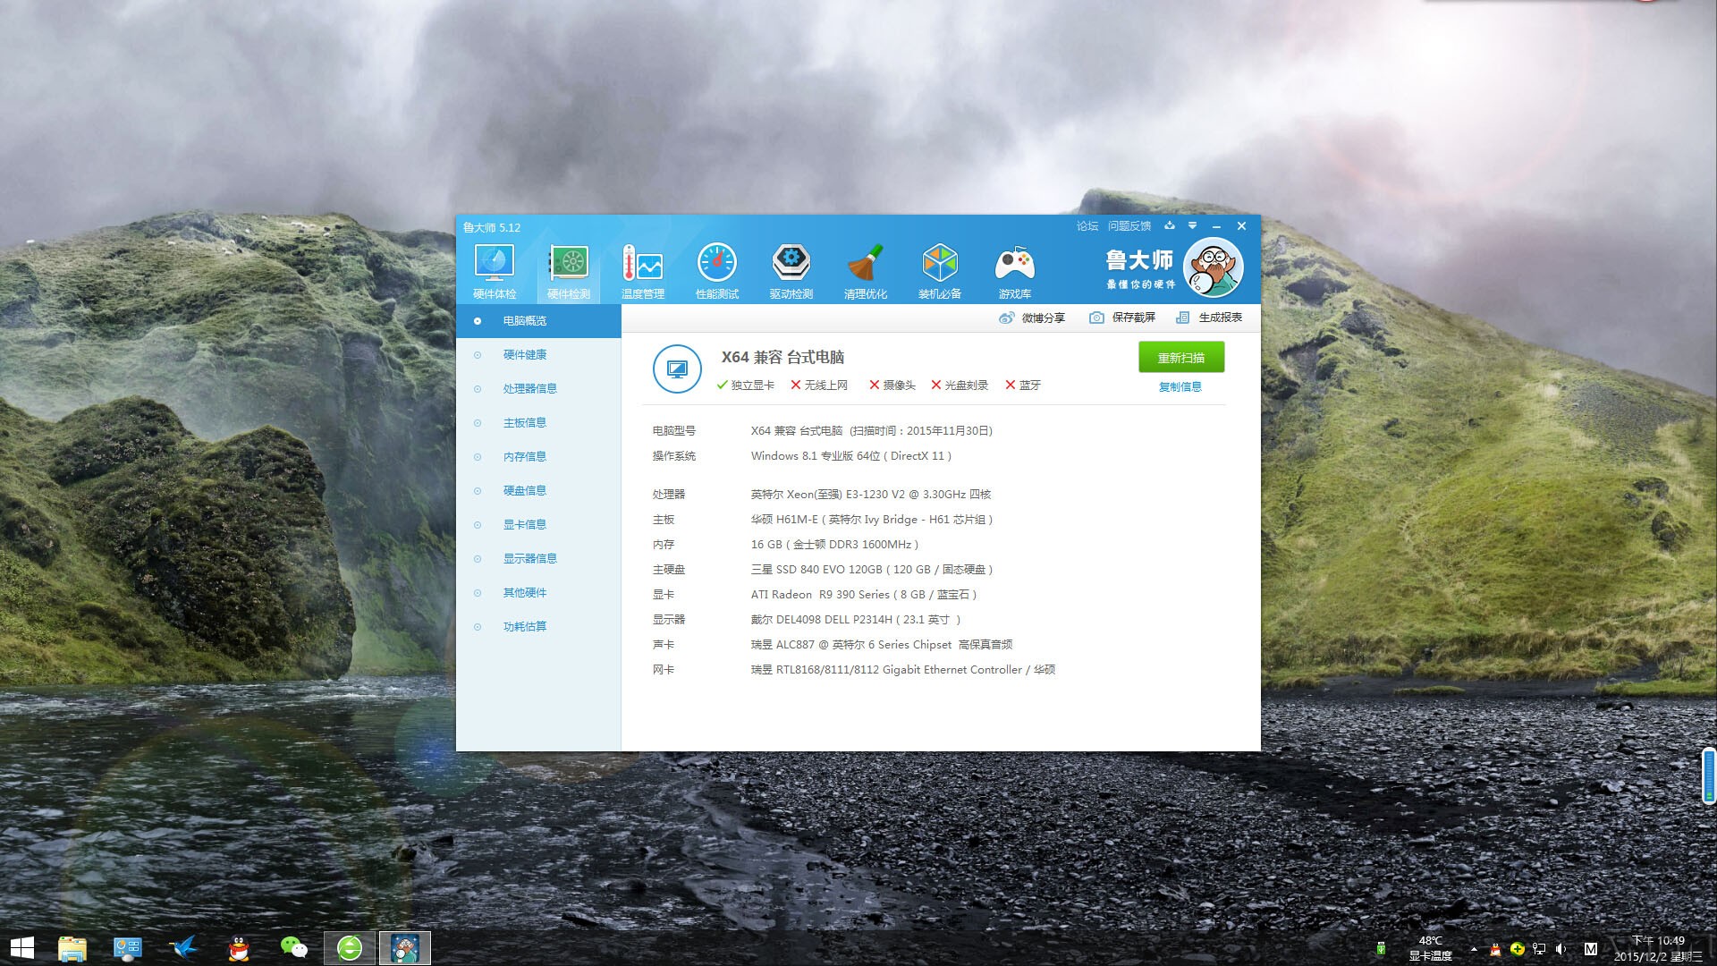Open the green 360 browser taskbar icon

350,948
